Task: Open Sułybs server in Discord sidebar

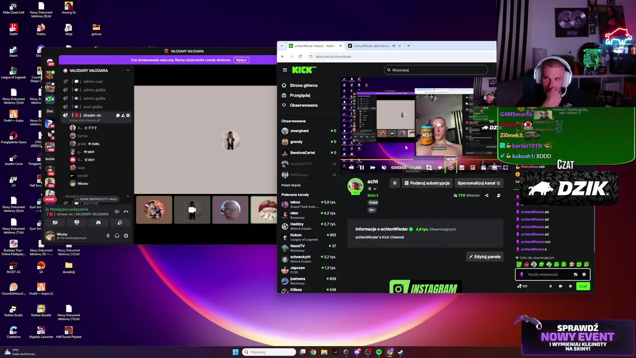Action: click(x=50, y=159)
